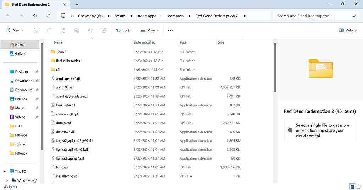The height and width of the screenshot is (190, 363).
Task: Click the Rename icon in toolbar
Action: [77, 30]
